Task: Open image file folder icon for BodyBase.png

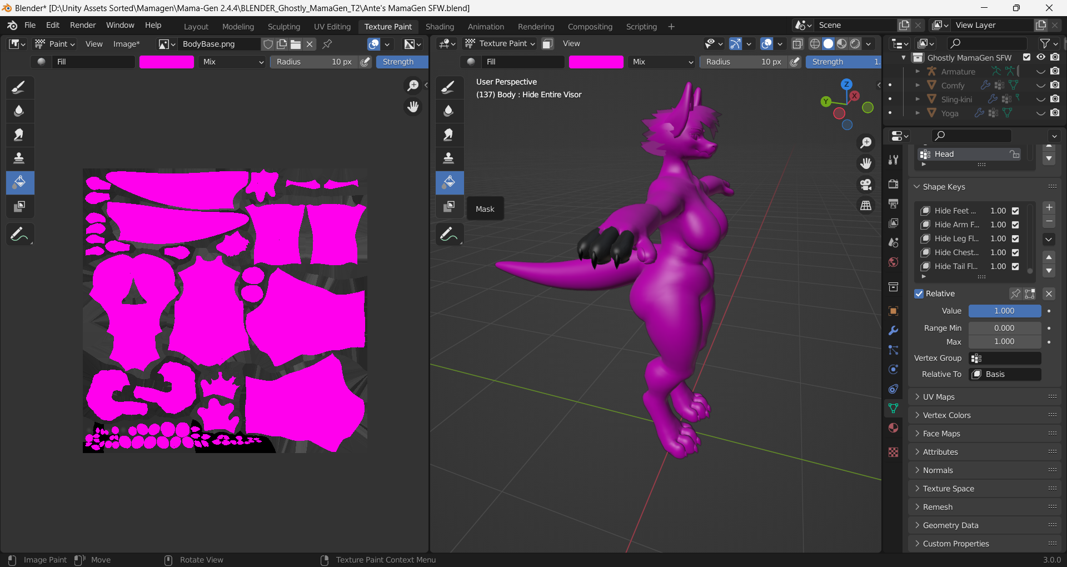Action: [x=296, y=44]
